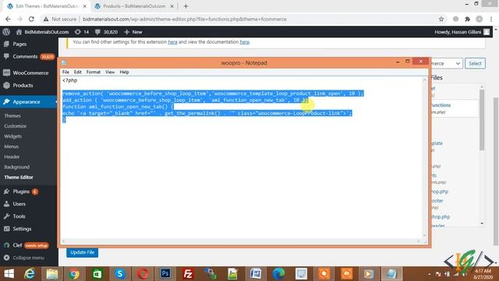499x281 pixels.
Task: Open Chrome three-dot menu
Action: [x=491, y=19]
